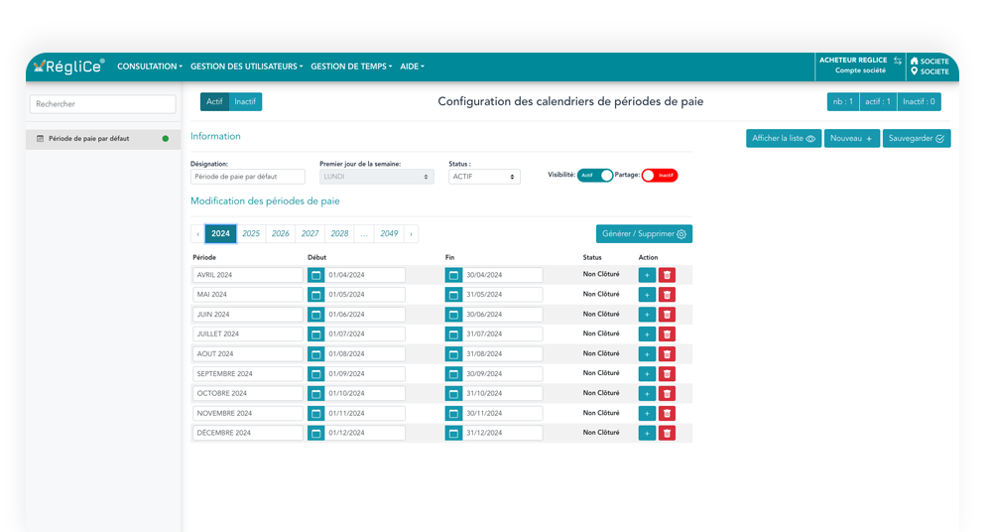Open the AIDE menu
This screenshot has width=992, height=532.
[412, 66]
